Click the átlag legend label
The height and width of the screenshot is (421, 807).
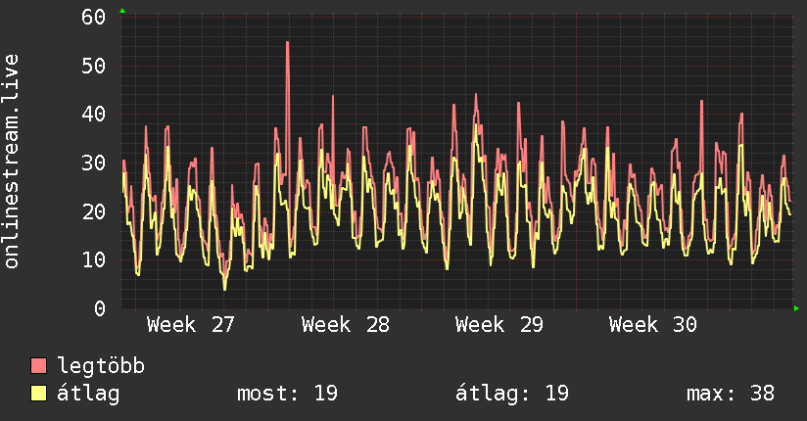click(88, 394)
